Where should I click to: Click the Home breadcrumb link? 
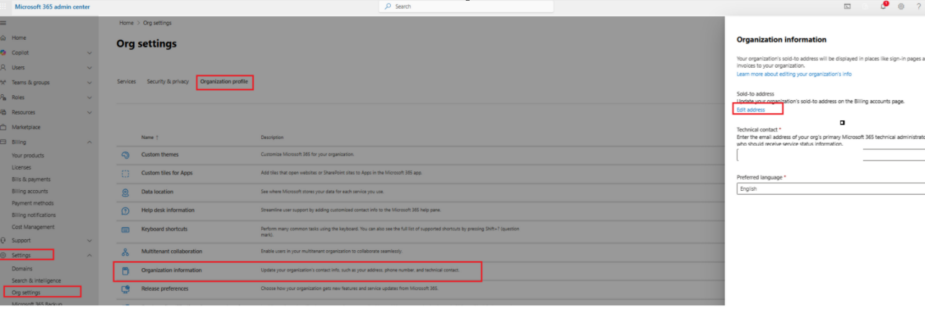pos(127,23)
